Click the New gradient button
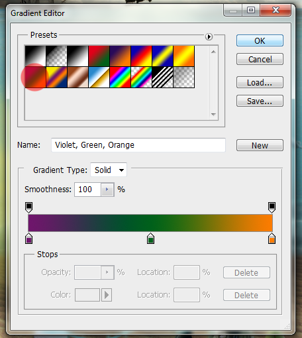 point(260,145)
